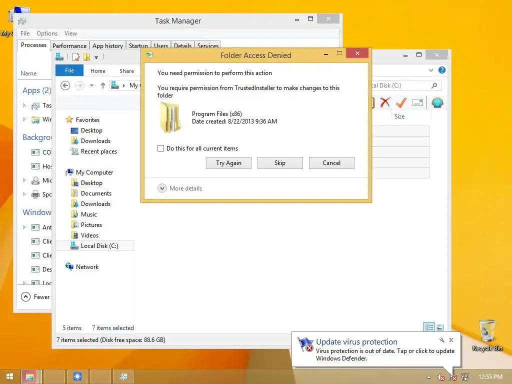The image size is (512, 384).
Task: Tick 'Do this for all current items'
Action: tap(160, 148)
